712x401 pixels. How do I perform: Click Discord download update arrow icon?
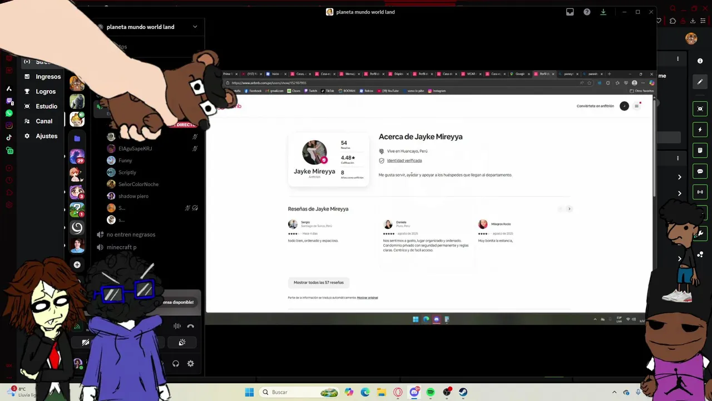(x=603, y=12)
